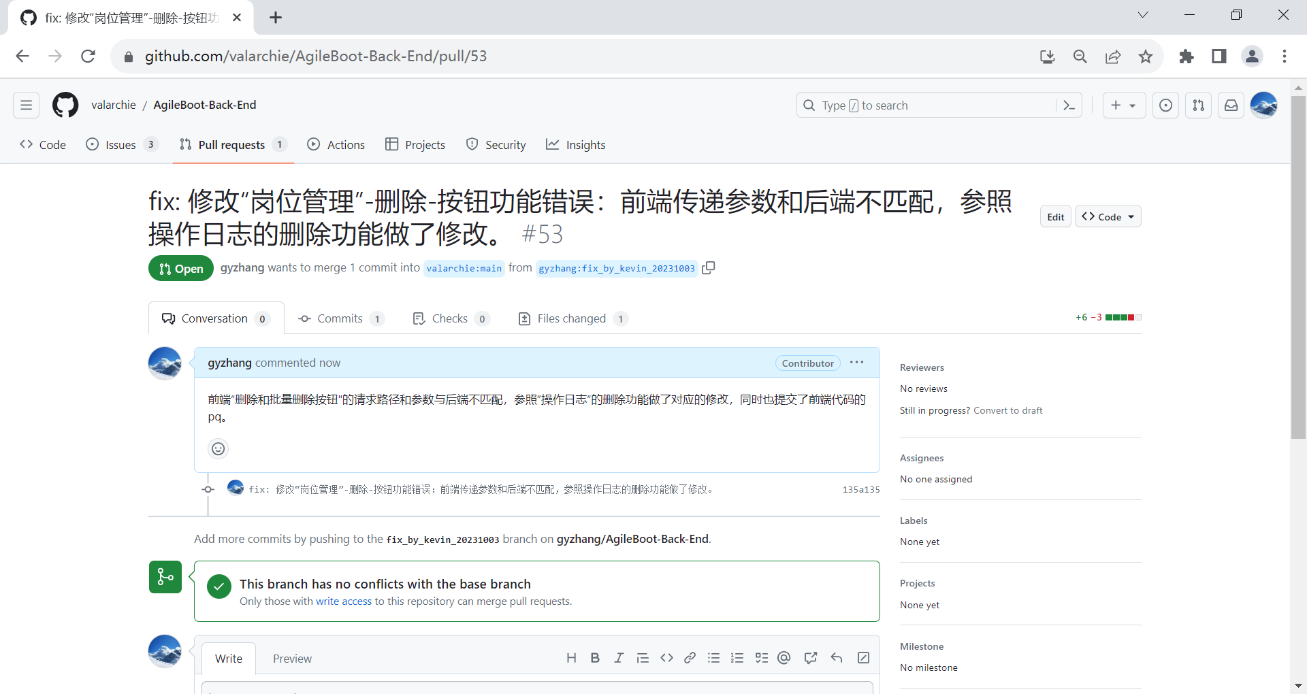
Task: Open the new browser tab plus button
Action: click(276, 18)
